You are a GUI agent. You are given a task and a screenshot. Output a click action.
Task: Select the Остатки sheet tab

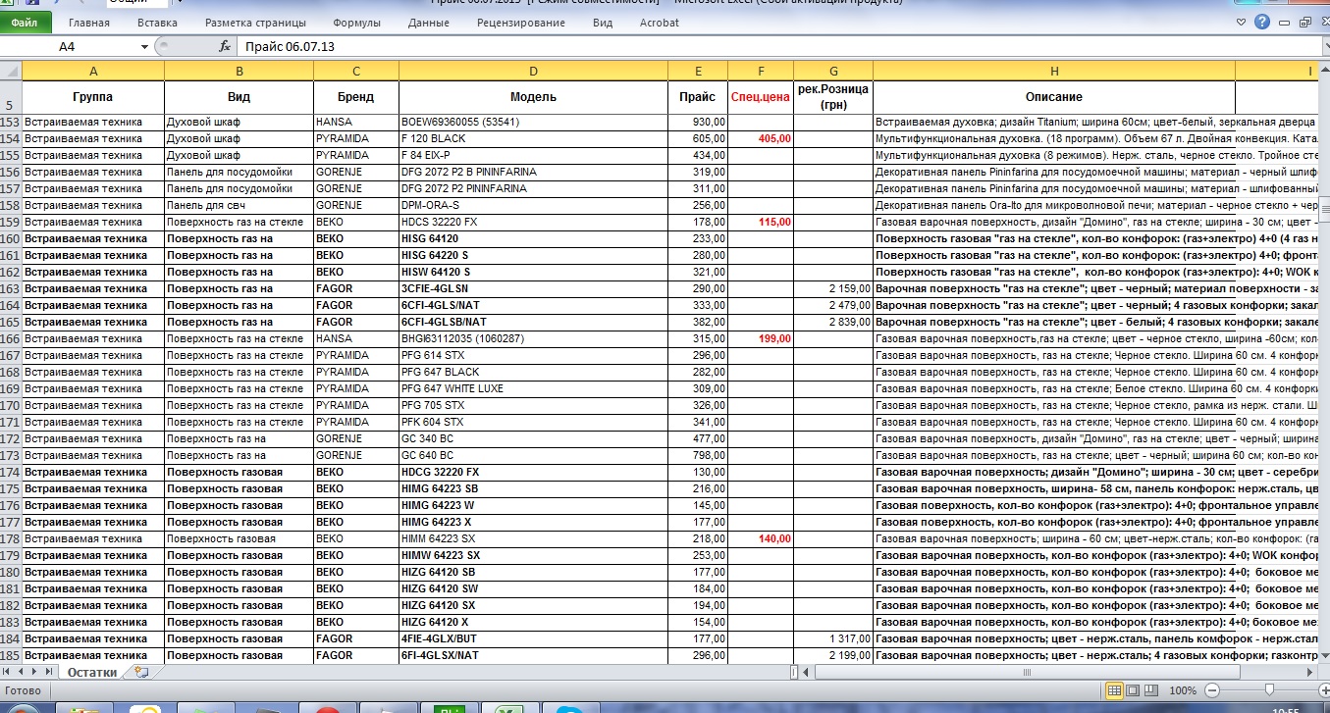pyautogui.click(x=92, y=672)
